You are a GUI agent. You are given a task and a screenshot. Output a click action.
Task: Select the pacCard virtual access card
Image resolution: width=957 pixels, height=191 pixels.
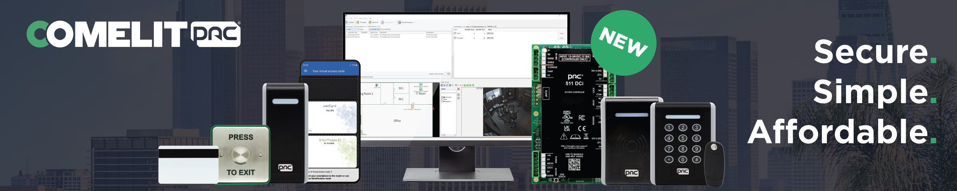(x=333, y=117)
